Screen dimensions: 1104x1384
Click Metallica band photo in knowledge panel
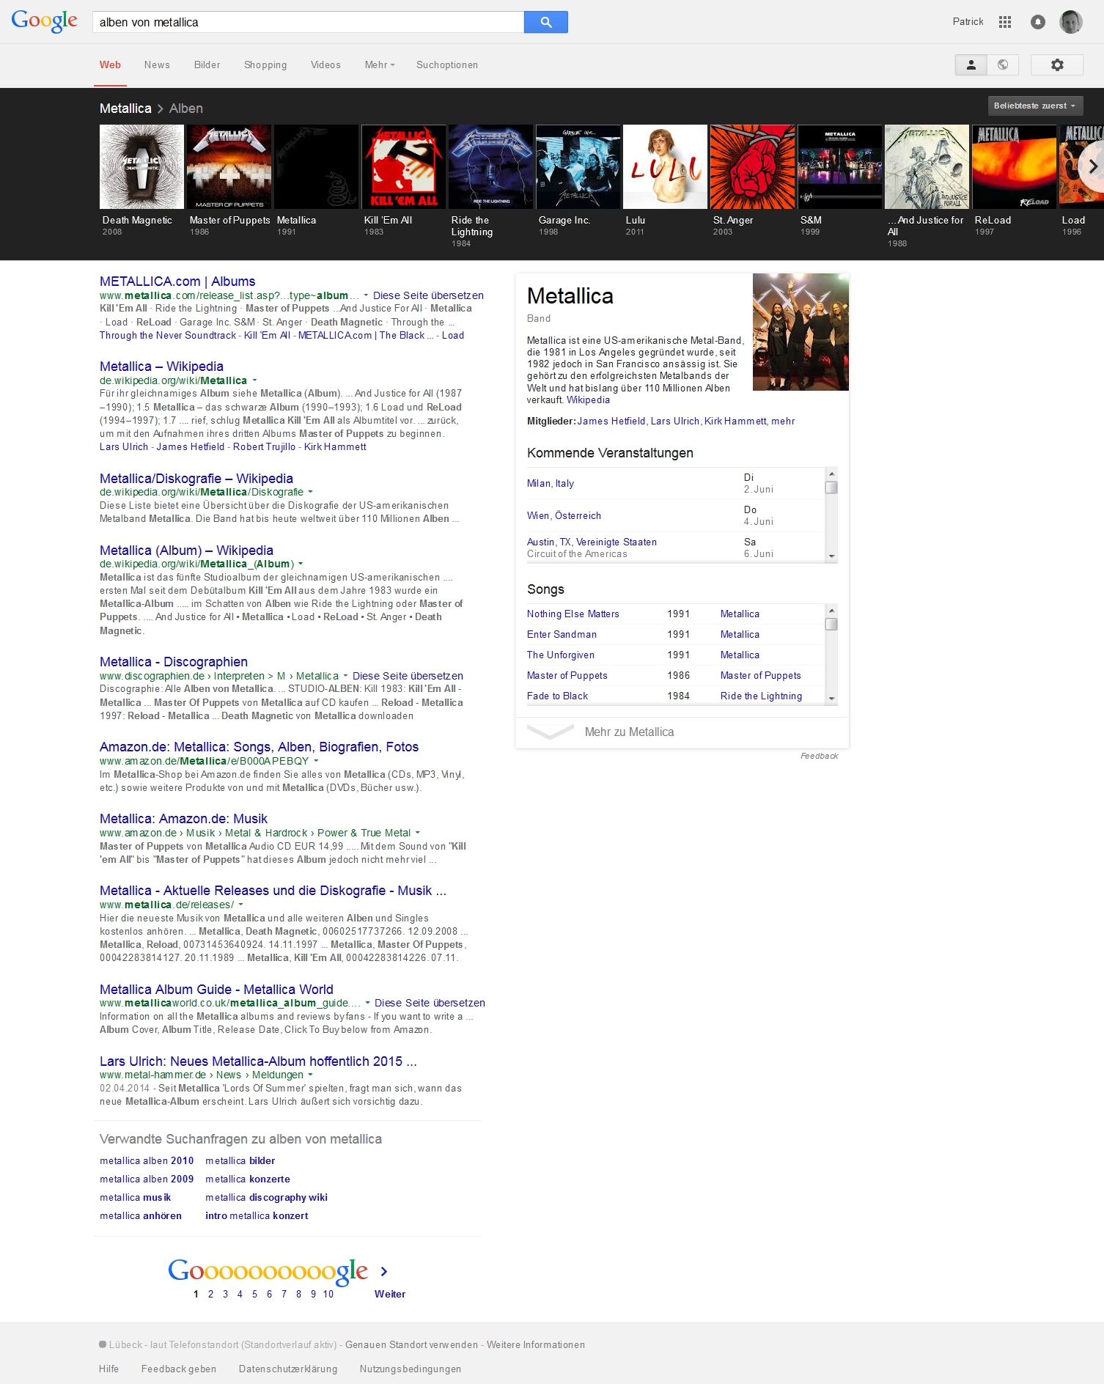(801, 332)
